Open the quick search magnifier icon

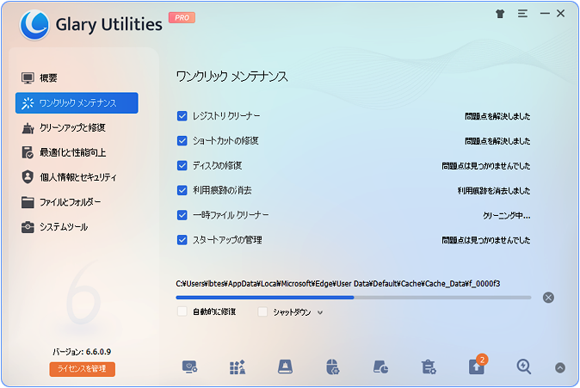coord(524,366)
